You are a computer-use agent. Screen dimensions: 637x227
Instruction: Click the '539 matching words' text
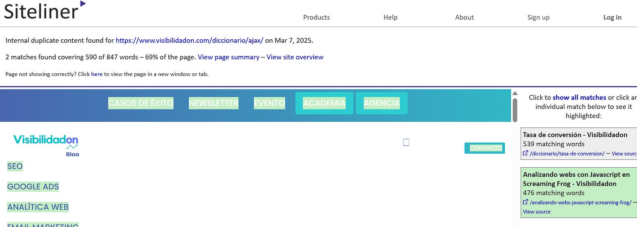(x=553, y=144)
